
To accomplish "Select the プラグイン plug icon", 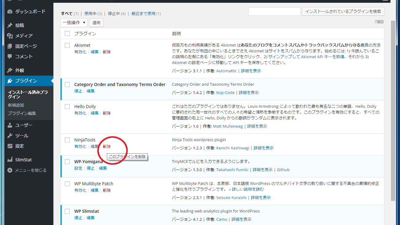I will tap(10, 81).
